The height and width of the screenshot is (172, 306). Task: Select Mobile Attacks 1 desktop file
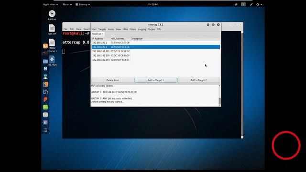52,45
